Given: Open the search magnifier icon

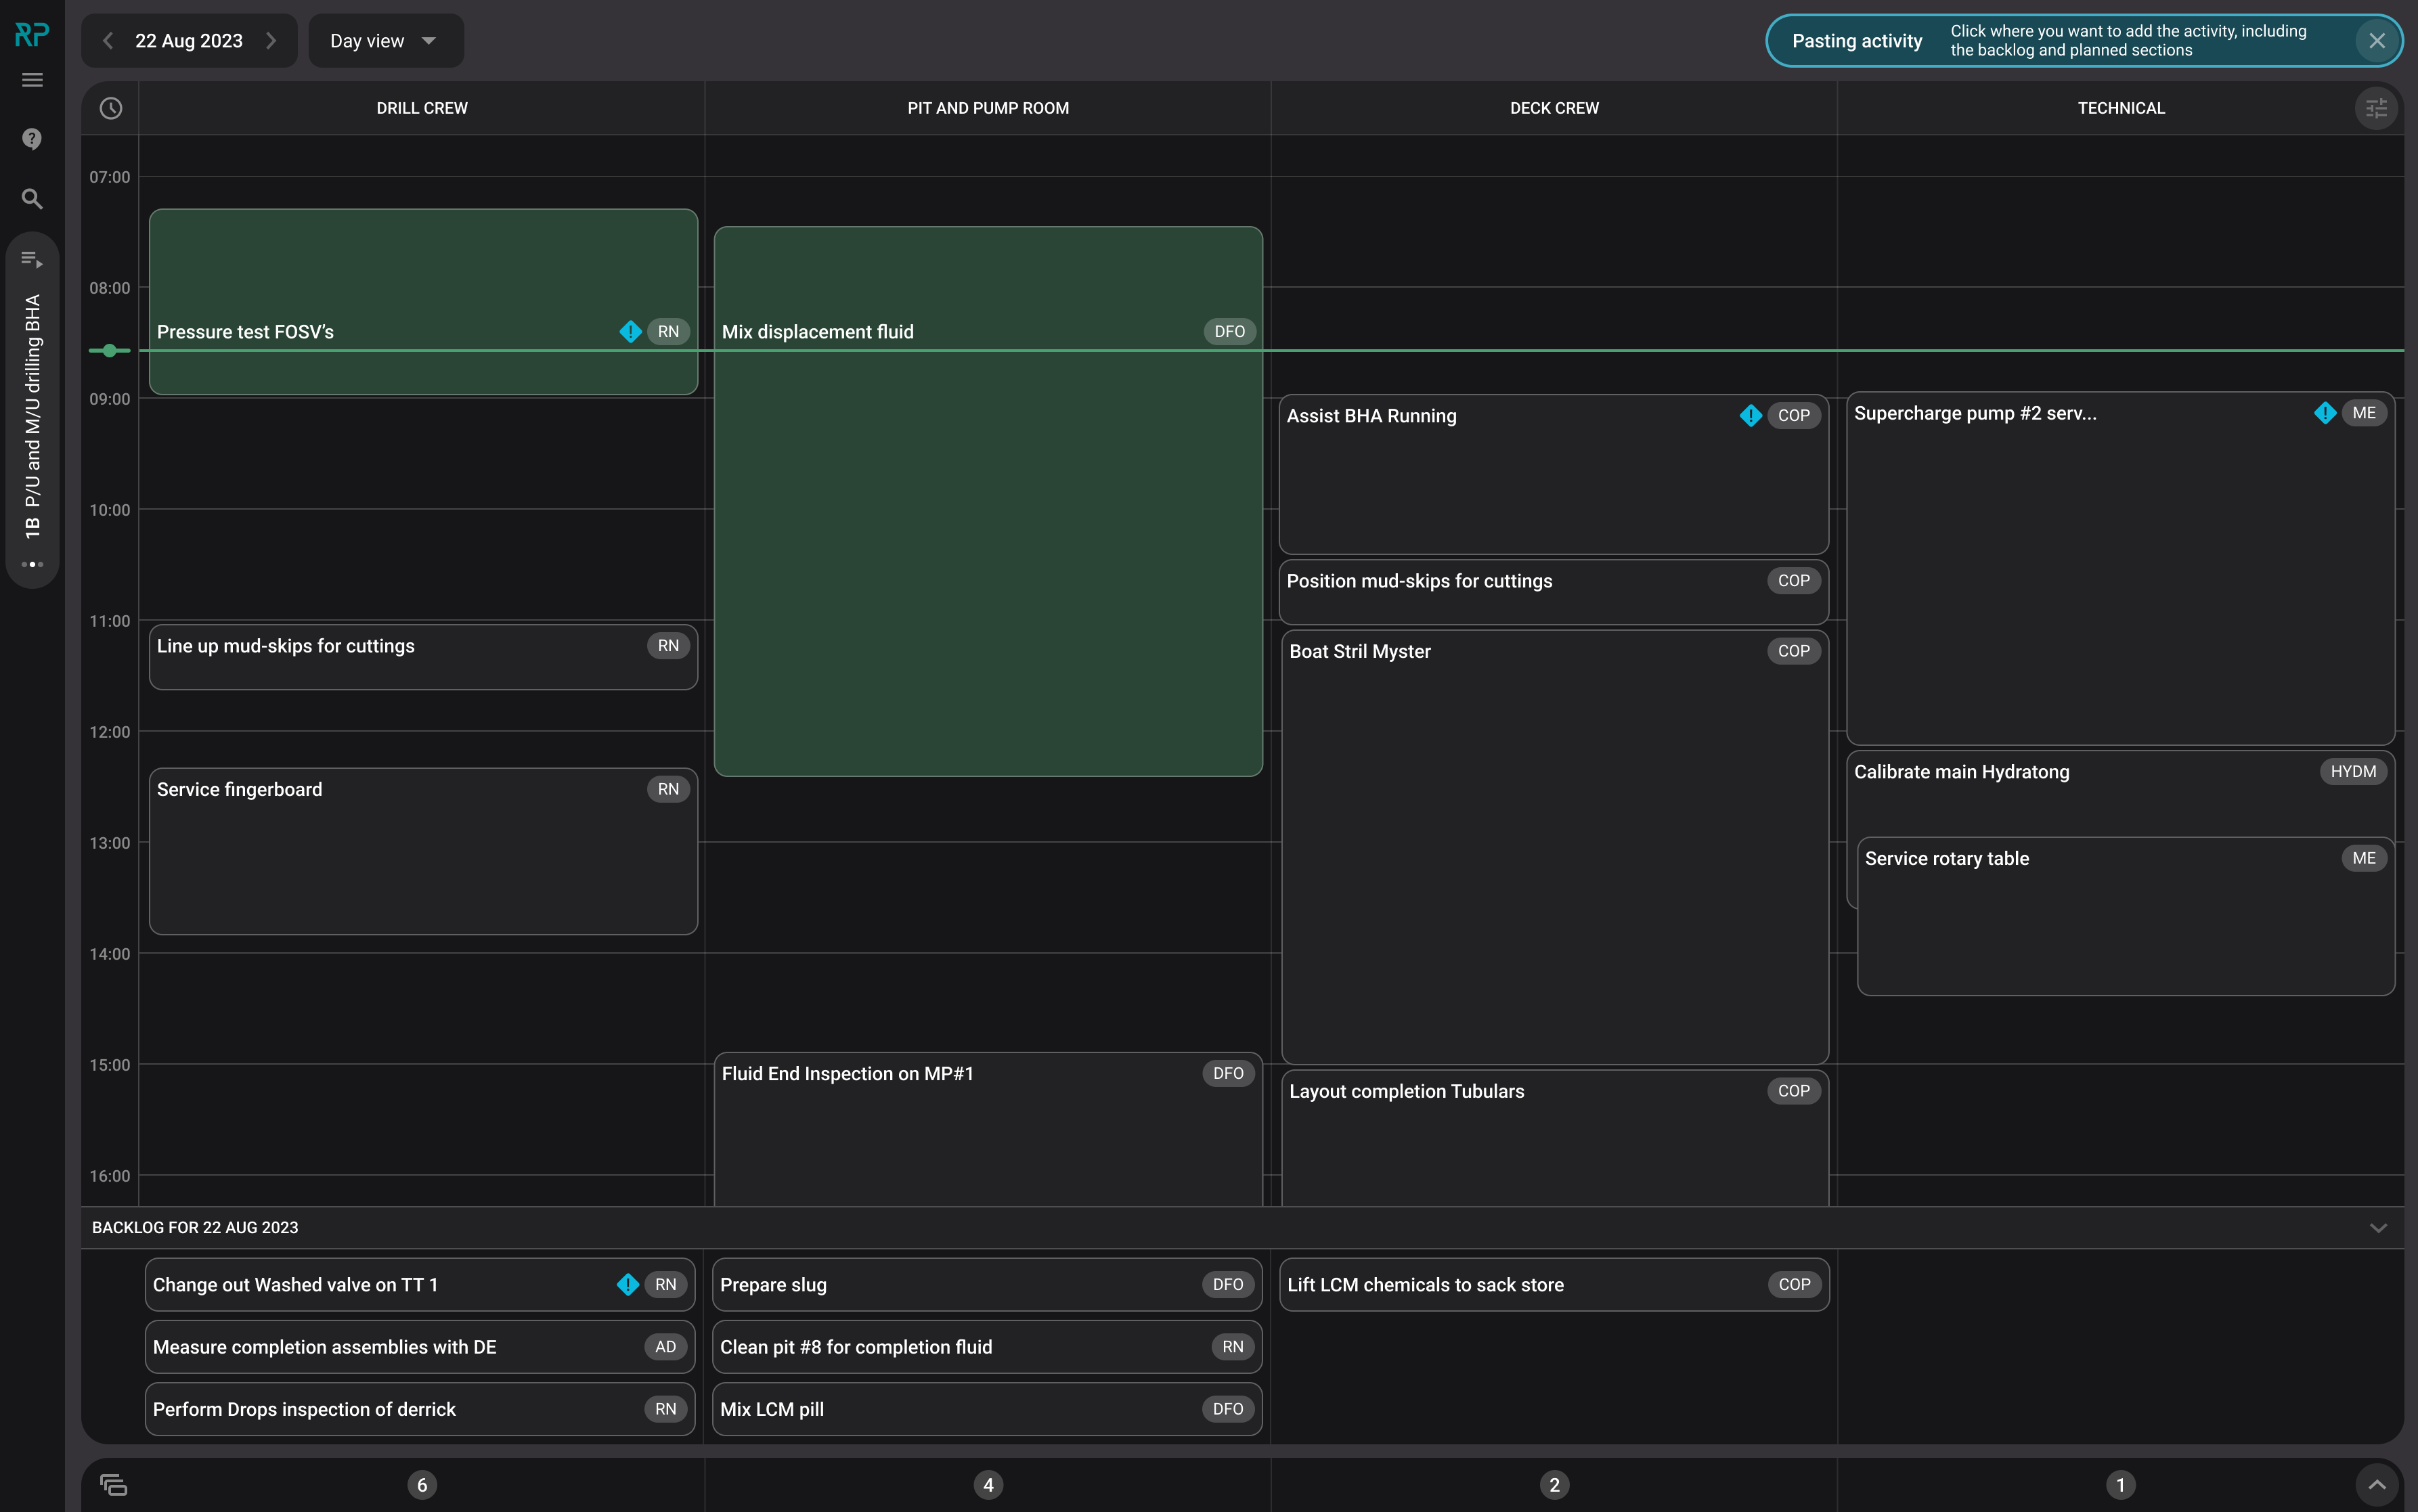Looking at the screenshot, I should tap(32, 199).
